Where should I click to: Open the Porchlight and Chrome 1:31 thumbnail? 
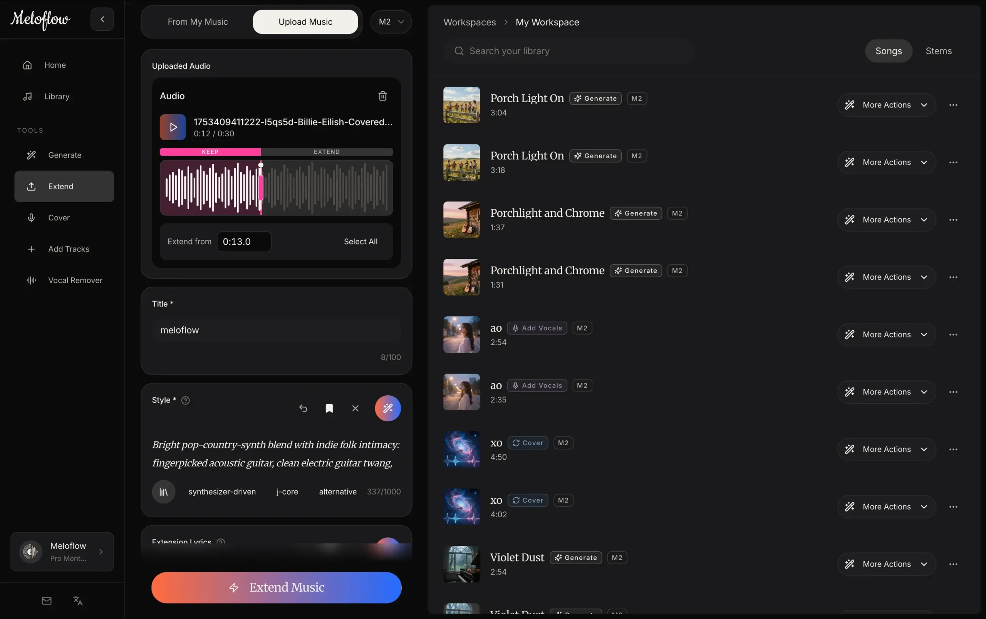coord(461,277)
